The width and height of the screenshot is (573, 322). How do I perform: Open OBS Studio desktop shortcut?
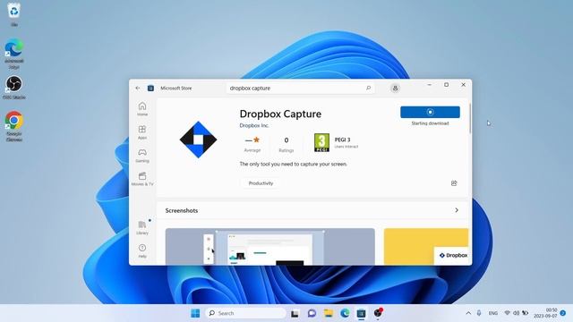tap(14, 88)
